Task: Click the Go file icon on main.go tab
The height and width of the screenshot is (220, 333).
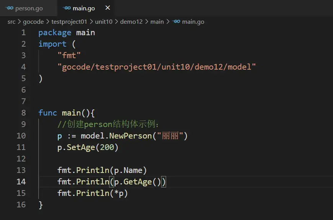Action: [67, 8]
